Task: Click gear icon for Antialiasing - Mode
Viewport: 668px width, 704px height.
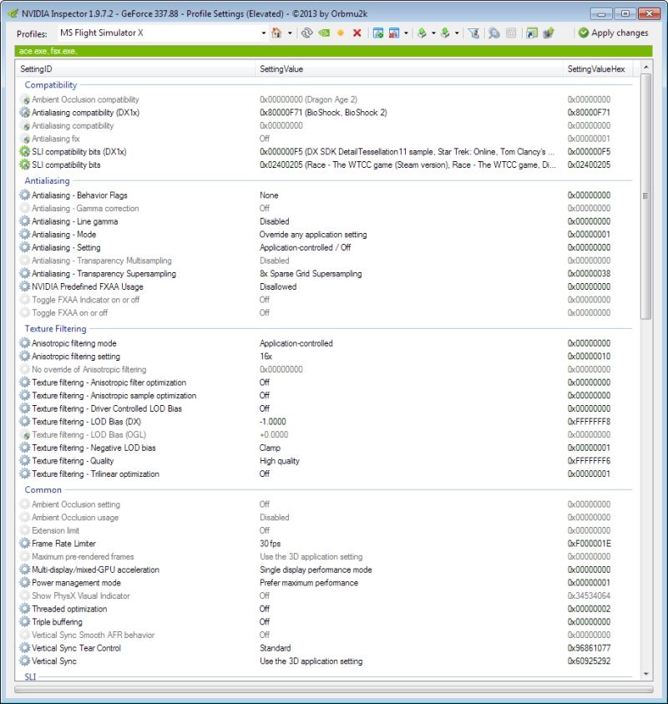Action: pyautogui.click(x=25, y=235)
